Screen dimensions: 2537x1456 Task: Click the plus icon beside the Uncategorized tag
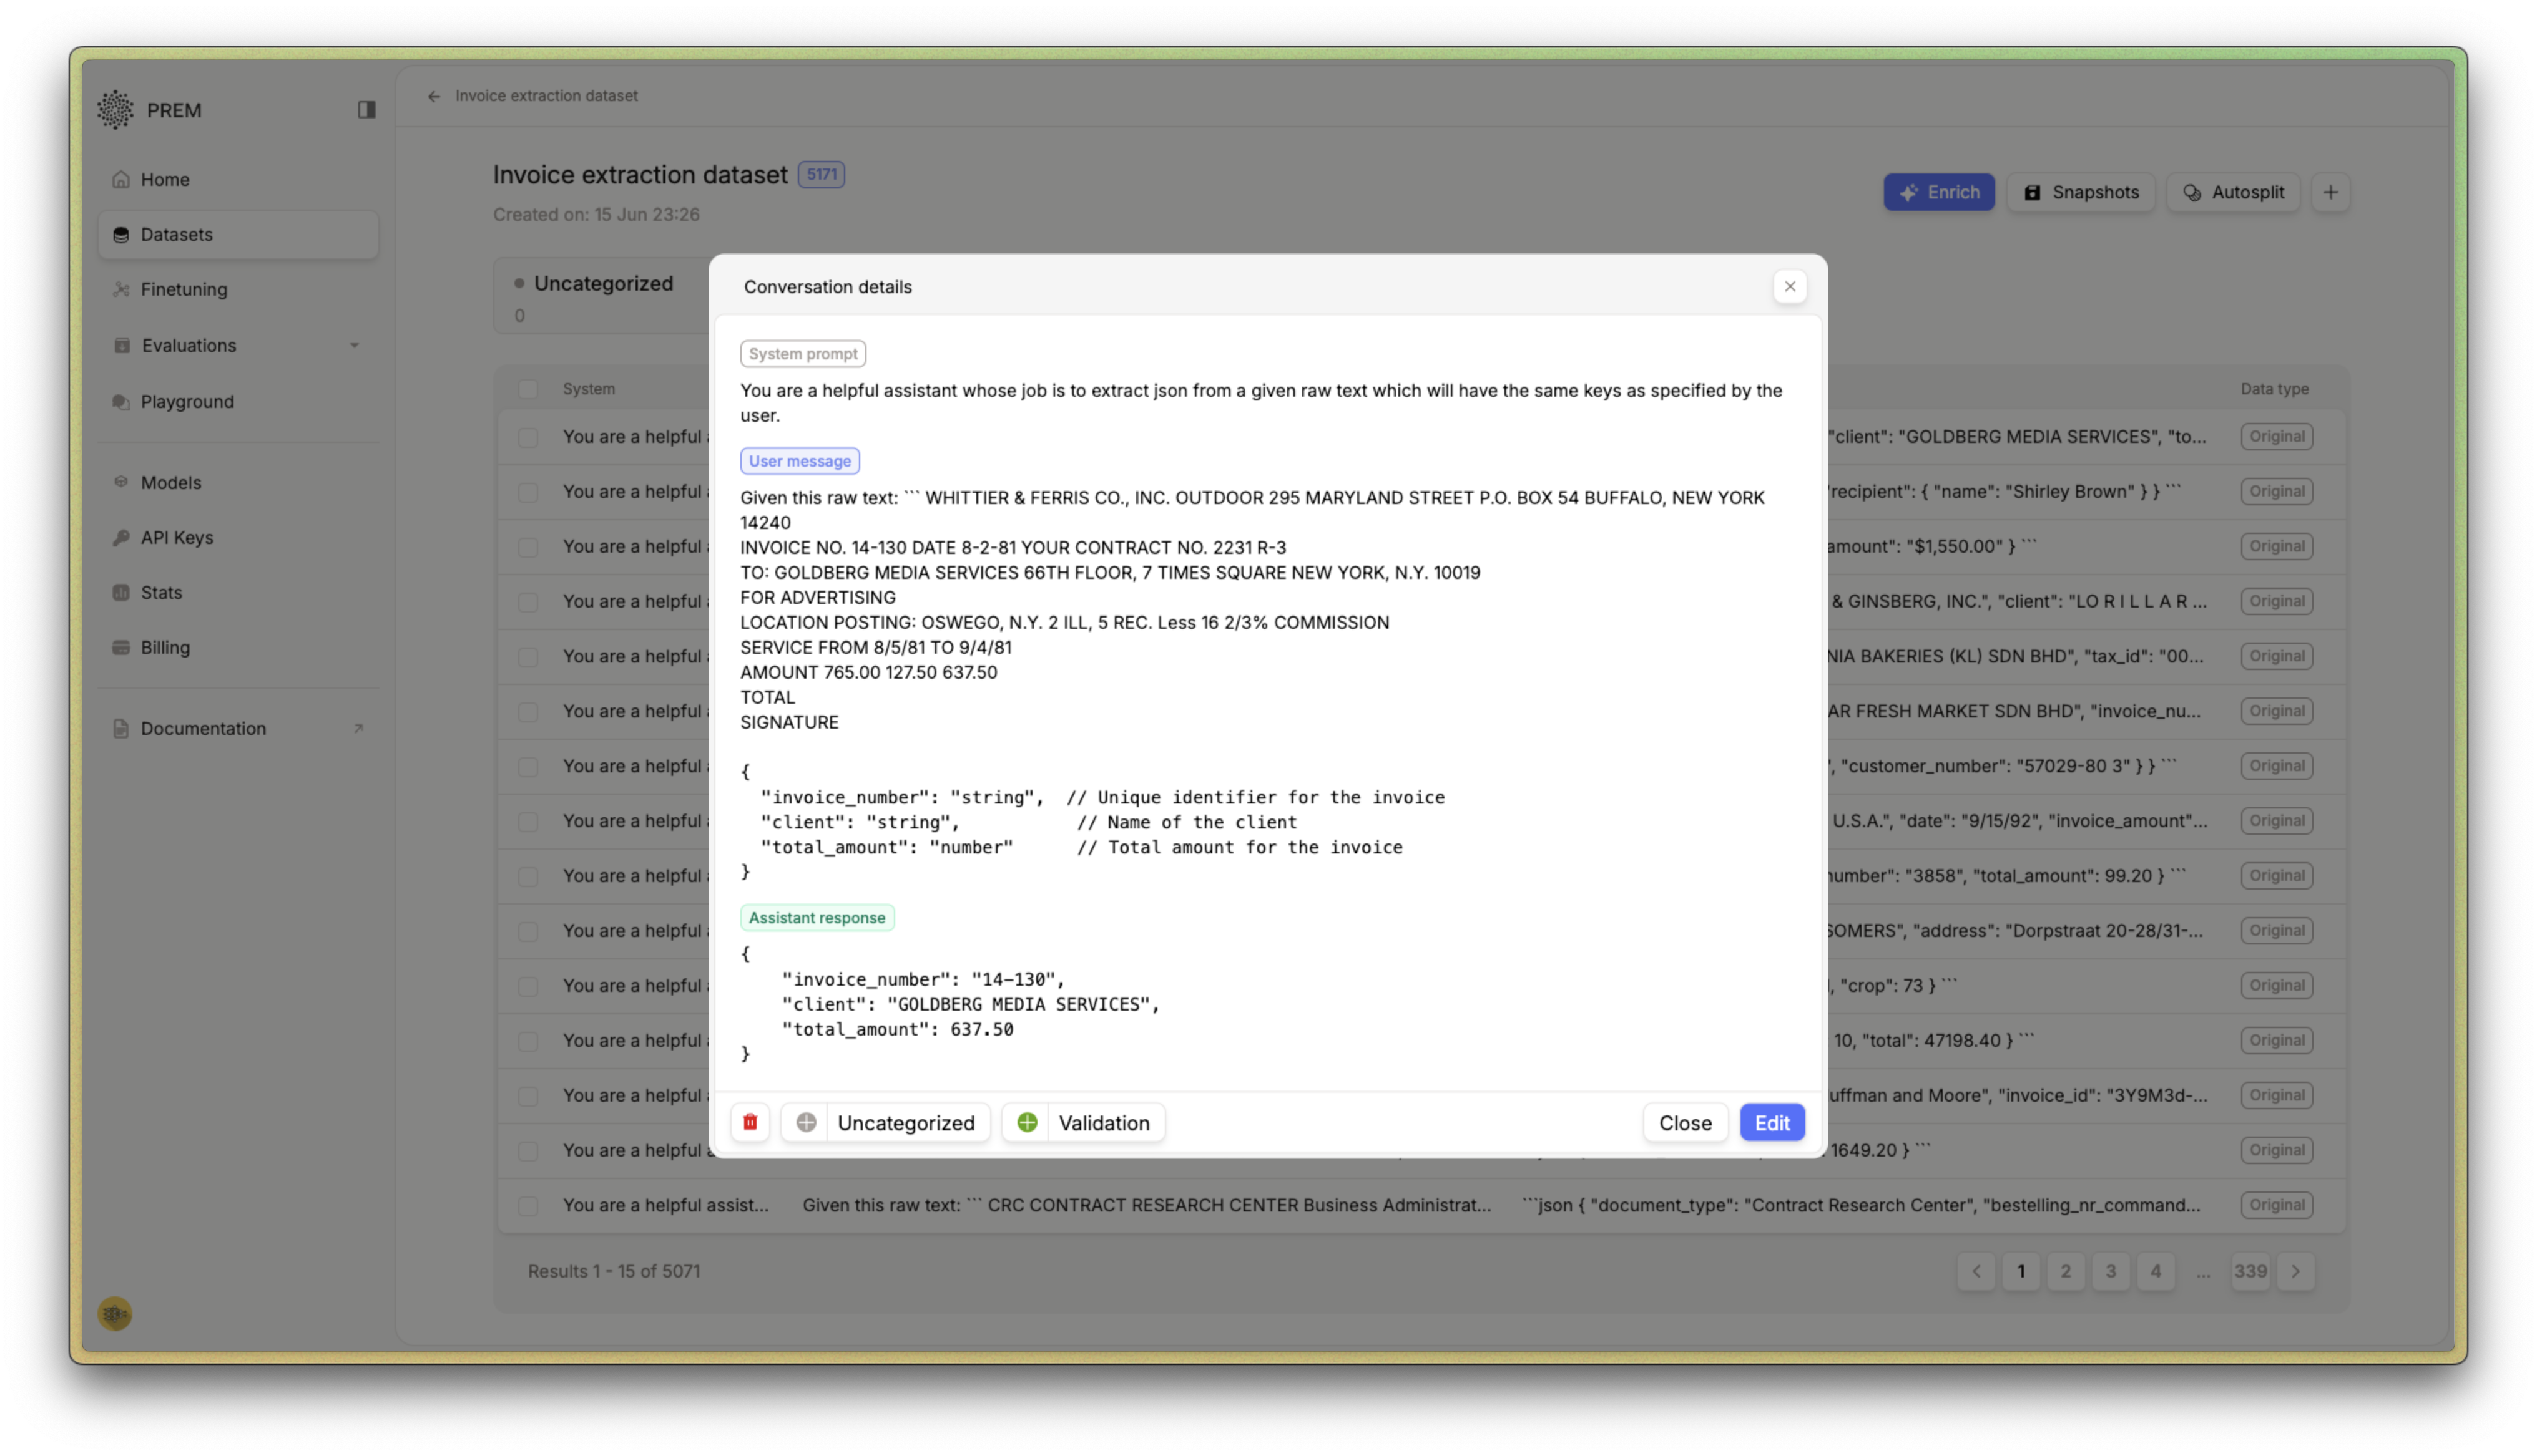point(807,1122)
